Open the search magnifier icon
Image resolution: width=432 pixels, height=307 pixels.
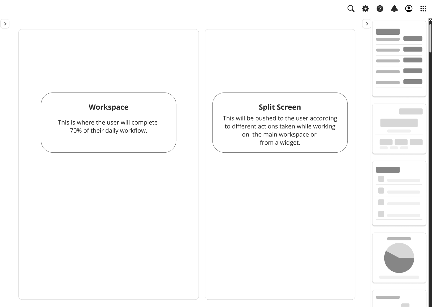pos(351,9)
